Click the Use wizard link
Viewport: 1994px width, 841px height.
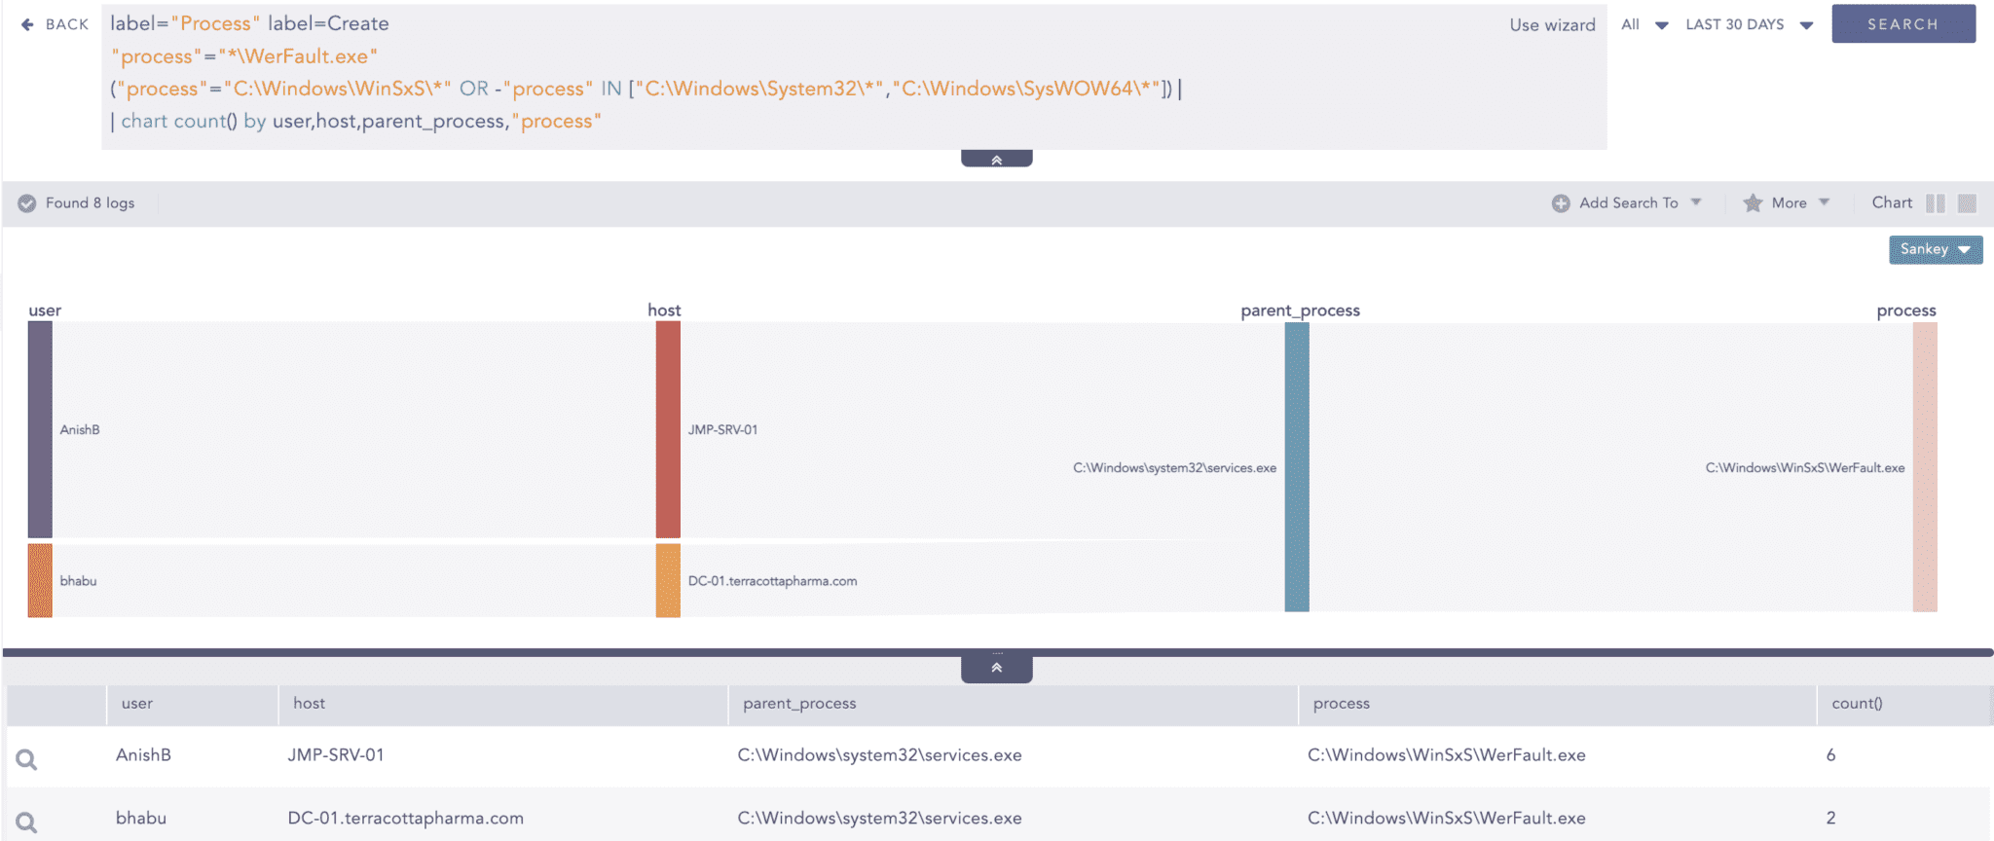point(1552,25)
